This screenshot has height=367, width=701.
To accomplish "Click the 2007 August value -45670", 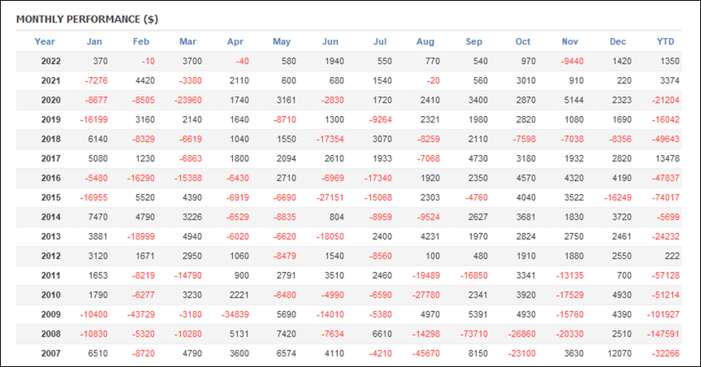I will click(426, 353).
